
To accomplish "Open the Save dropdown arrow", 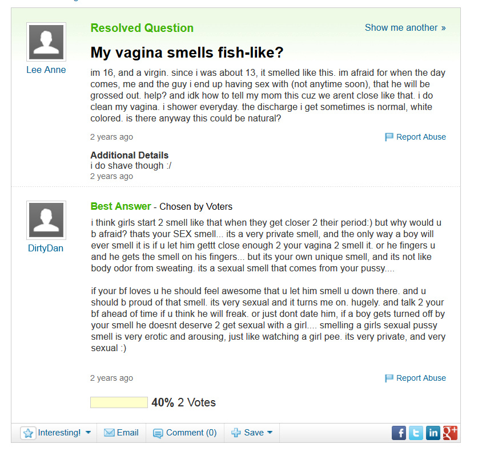I will click(x=270, y=432).
